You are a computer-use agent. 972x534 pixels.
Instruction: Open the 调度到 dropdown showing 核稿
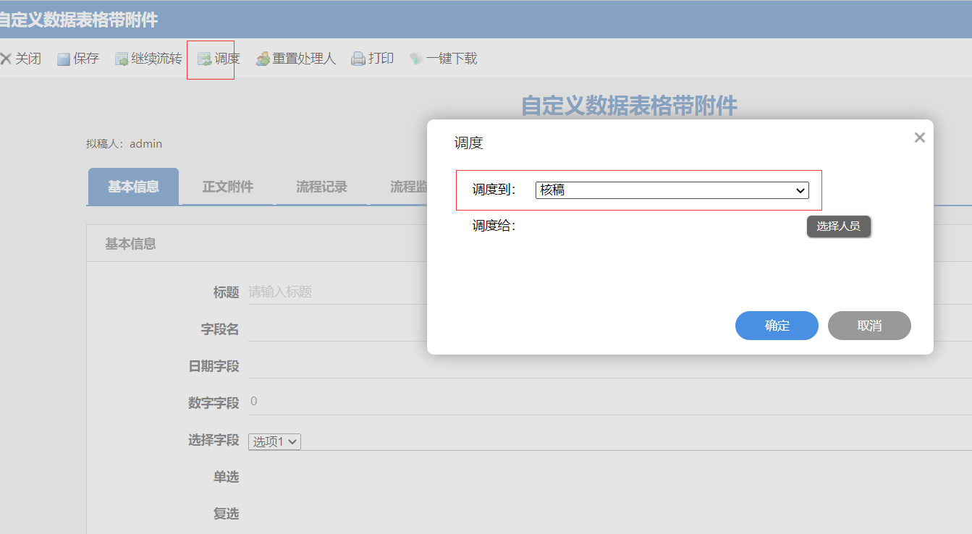point(672,190)
